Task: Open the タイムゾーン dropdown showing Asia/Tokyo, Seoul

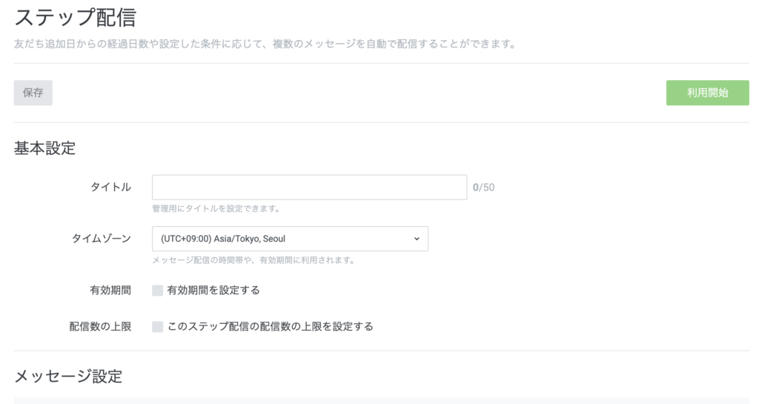Action: (289, 239)
